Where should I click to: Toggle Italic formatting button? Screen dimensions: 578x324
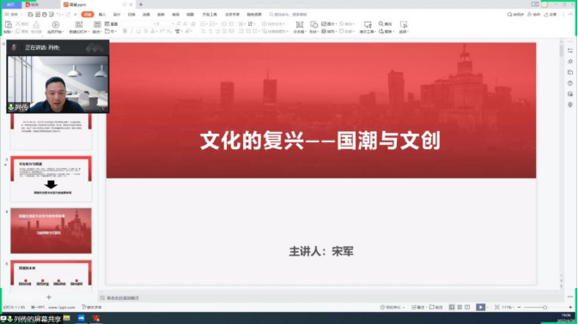click(131, 32)
